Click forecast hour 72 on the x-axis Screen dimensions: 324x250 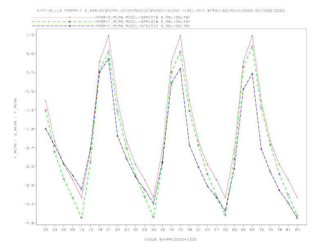point(261,230)
